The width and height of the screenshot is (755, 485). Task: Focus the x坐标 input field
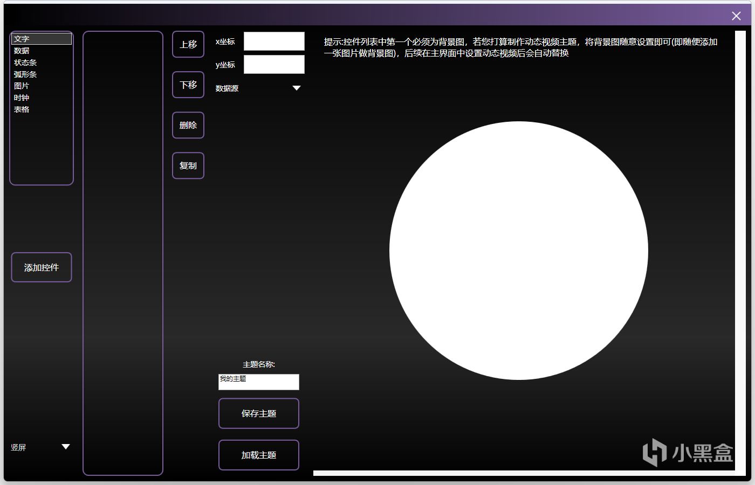tap(274, 41)
